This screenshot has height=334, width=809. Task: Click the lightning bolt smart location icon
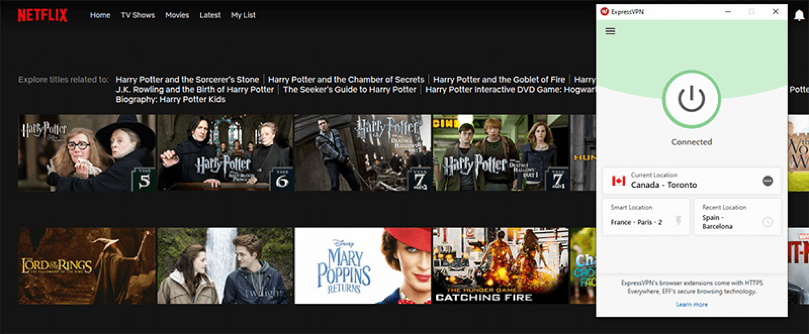(x=679, y=221)
